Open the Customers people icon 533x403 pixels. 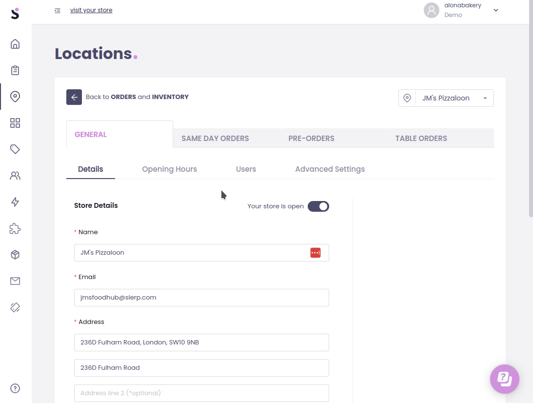pyautogui.click(x=15, y=176)
